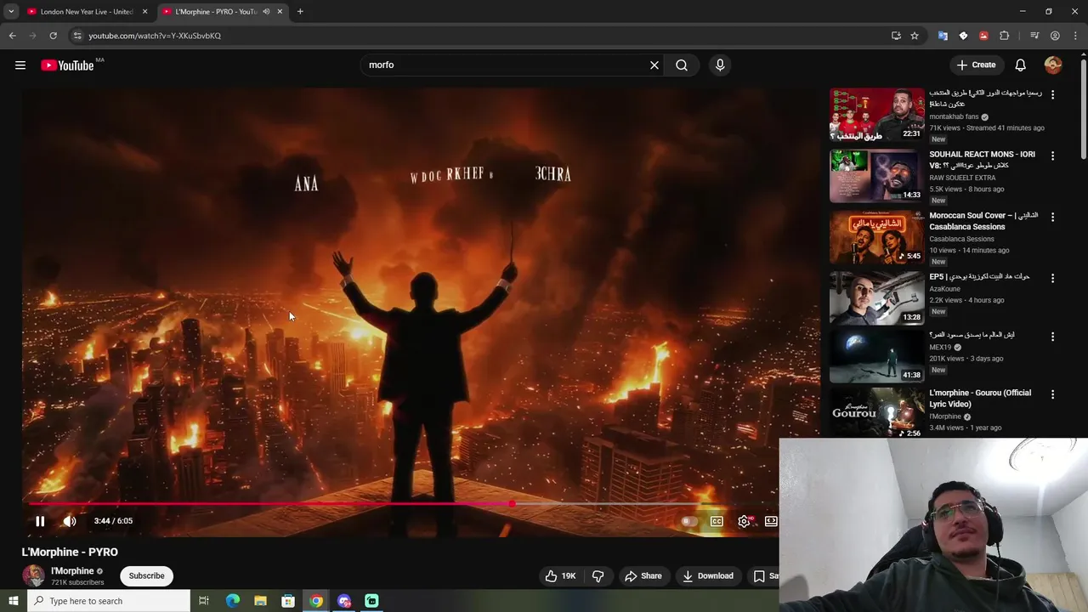This screenshot has height=612, width=1088.
Task: Close the L'Morphine - PYRO tab
Action: pyautogui.click(x=280, y=12)
